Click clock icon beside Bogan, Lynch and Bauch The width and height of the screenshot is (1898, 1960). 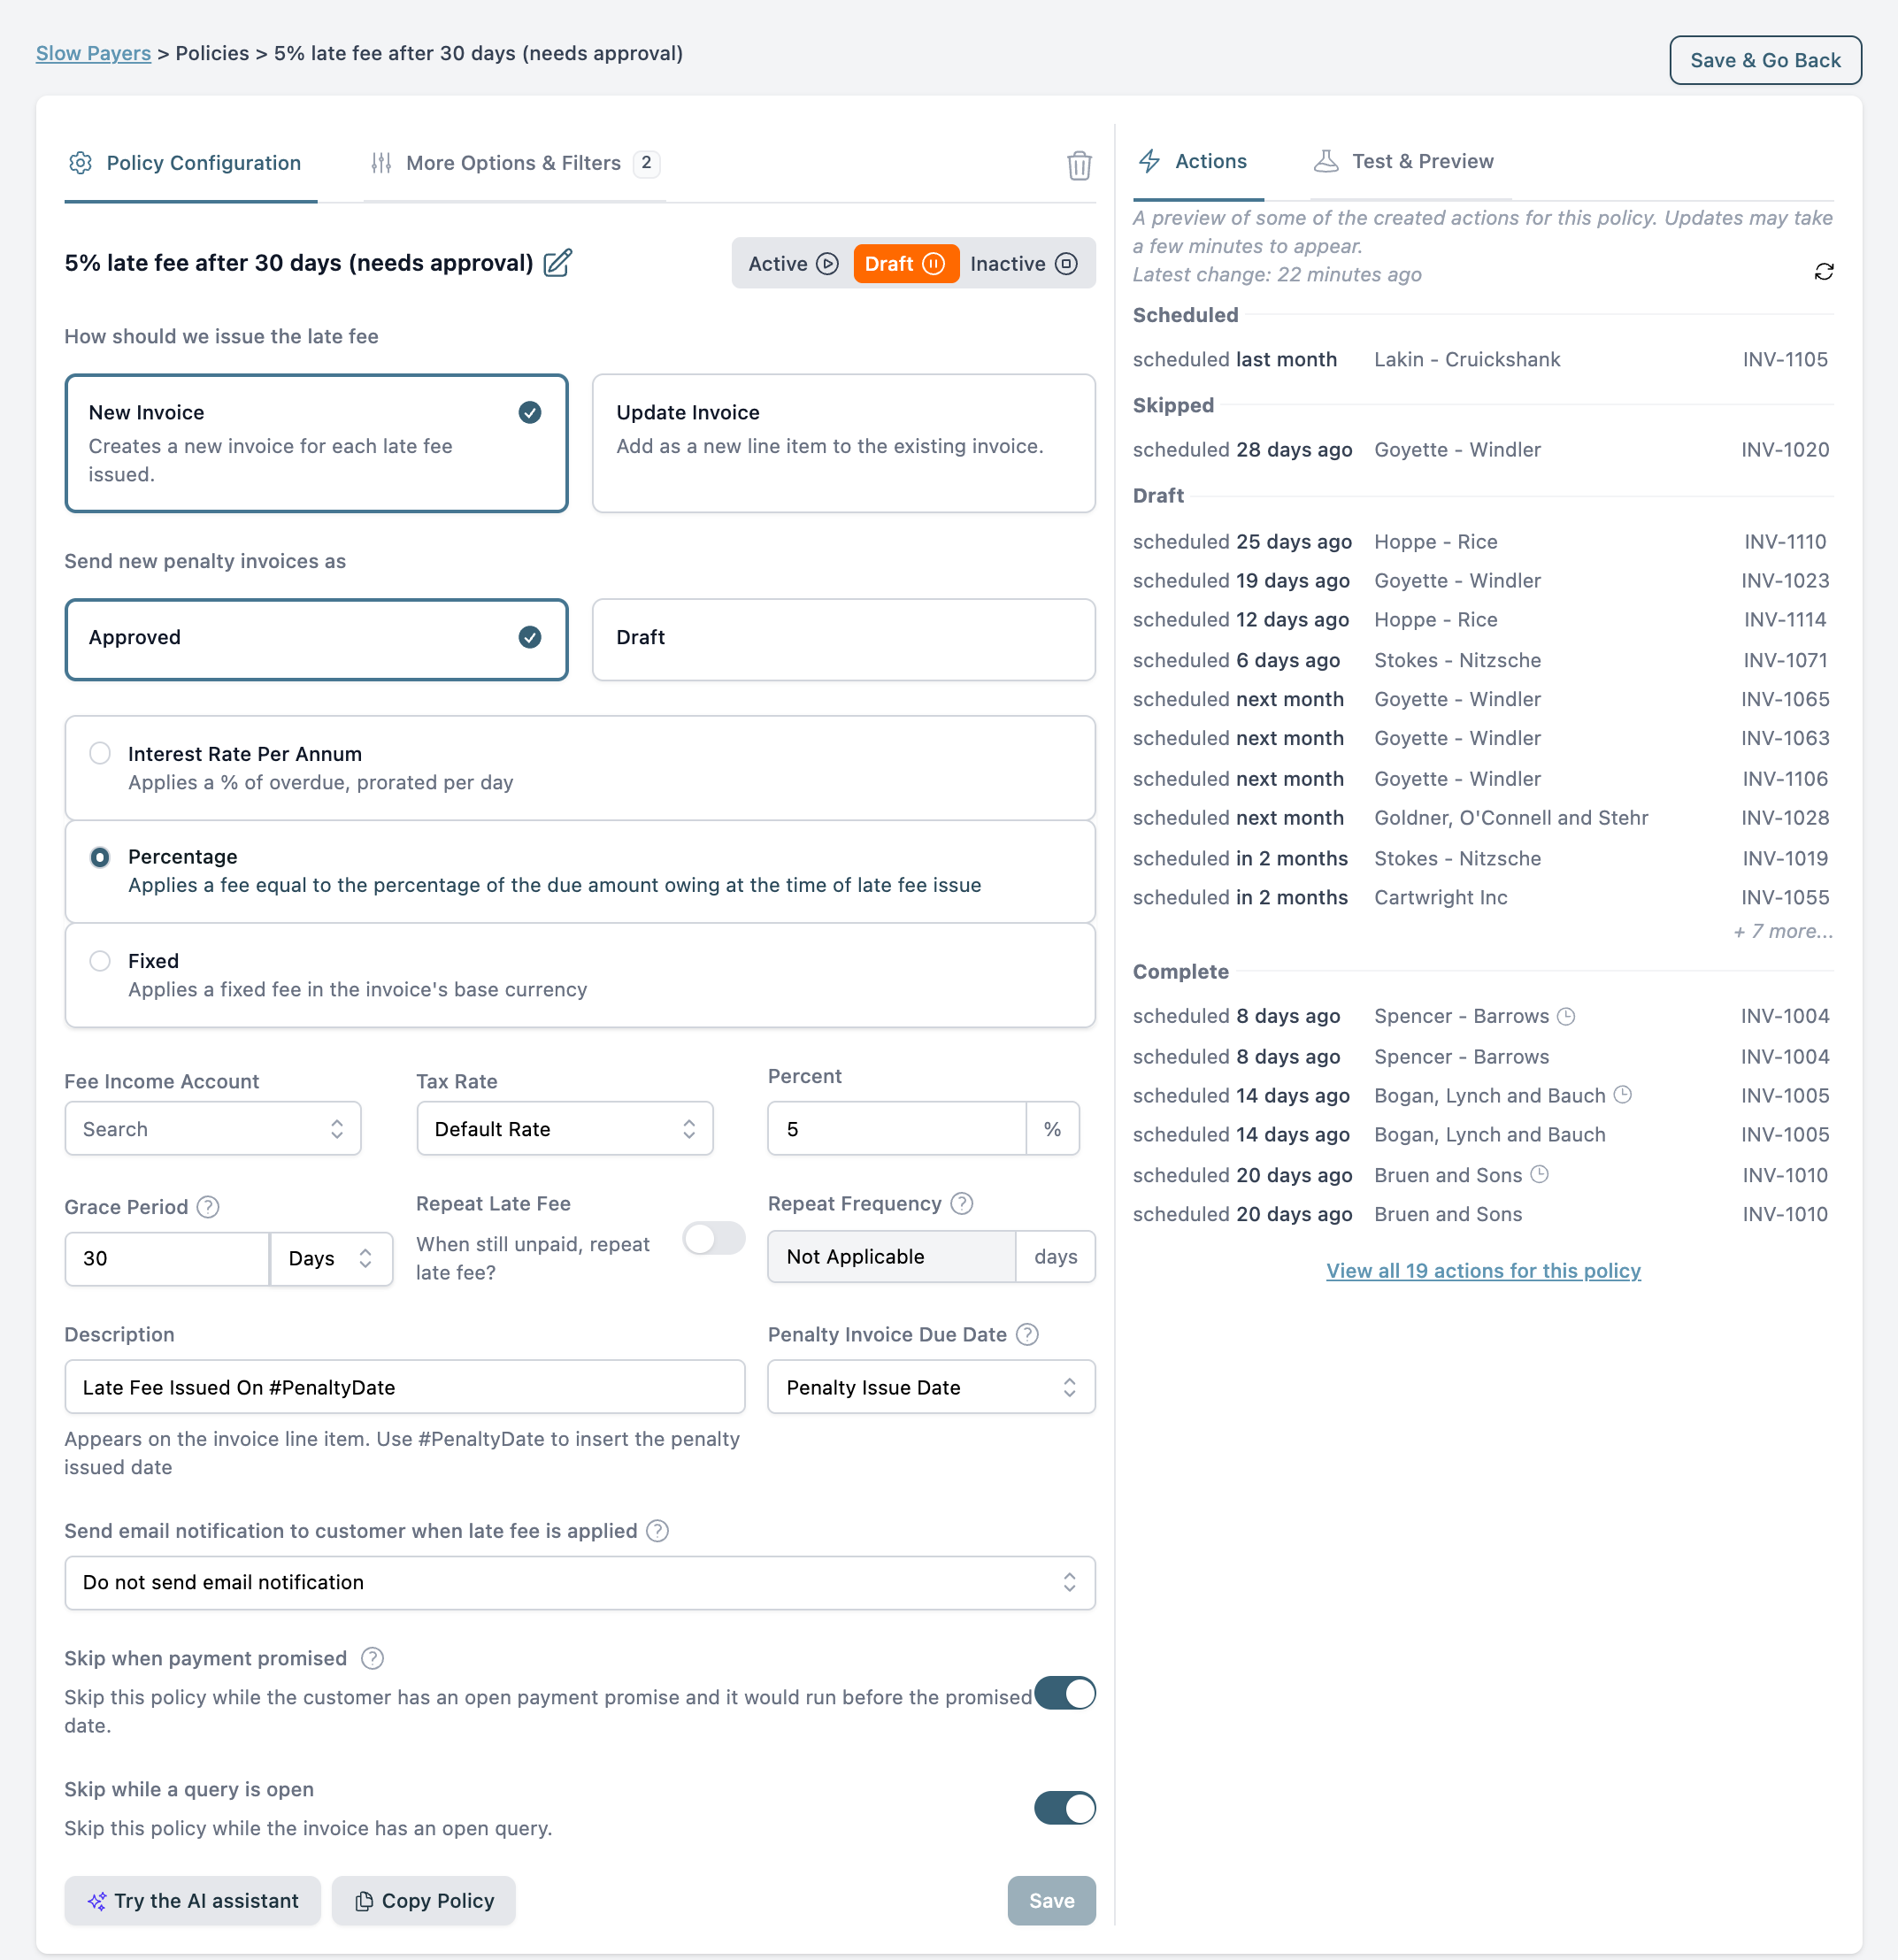pos(1623,1095)
